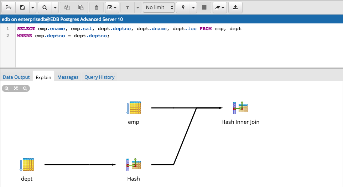Click the zoom-to-fit icon in explain view
343x187 pixels.
tap(16, 88)
